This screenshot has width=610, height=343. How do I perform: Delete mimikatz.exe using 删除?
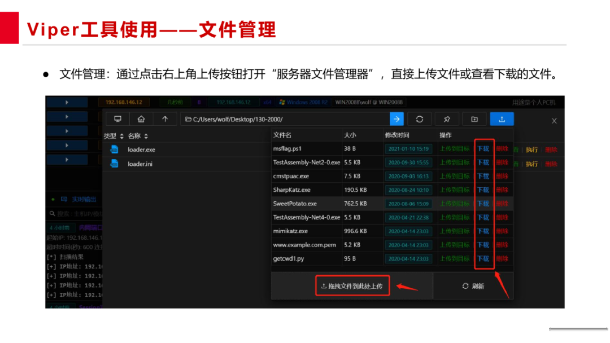[502, 231]
